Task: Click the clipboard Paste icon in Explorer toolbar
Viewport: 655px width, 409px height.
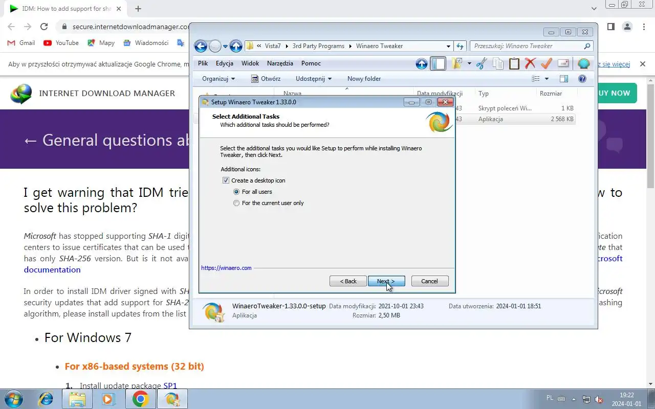Action: pos(514,64)
